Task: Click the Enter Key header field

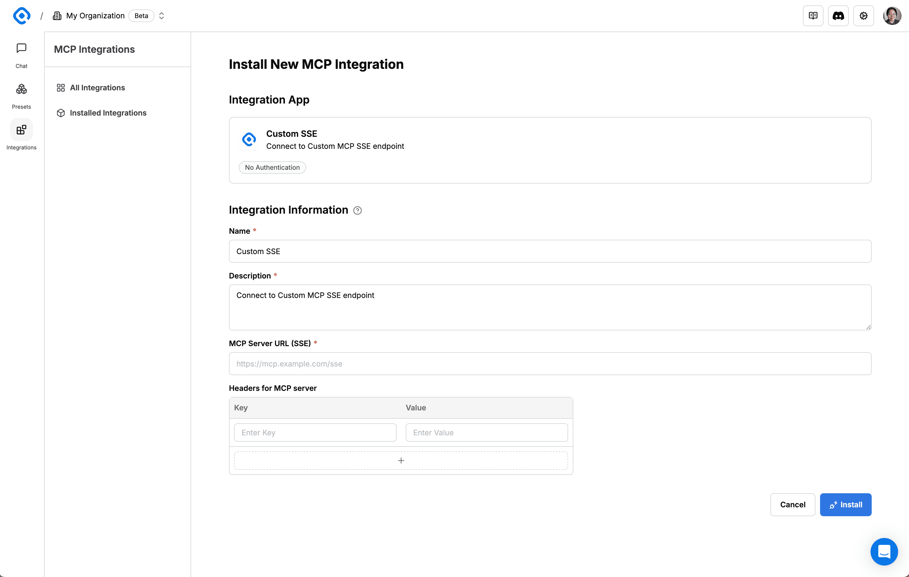Action: [315, 432]
